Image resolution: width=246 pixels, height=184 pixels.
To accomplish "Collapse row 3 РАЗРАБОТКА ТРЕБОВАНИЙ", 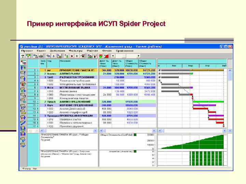I will tap(38, 77).
